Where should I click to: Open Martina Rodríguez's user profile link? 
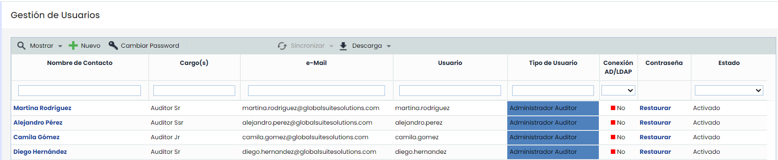(x=42, y=108)
